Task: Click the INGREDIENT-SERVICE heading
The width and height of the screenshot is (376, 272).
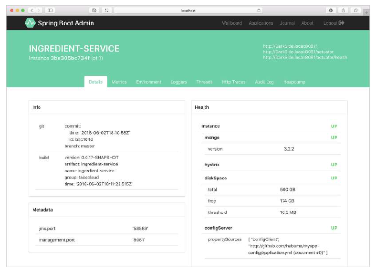Action: click(74, 49)
